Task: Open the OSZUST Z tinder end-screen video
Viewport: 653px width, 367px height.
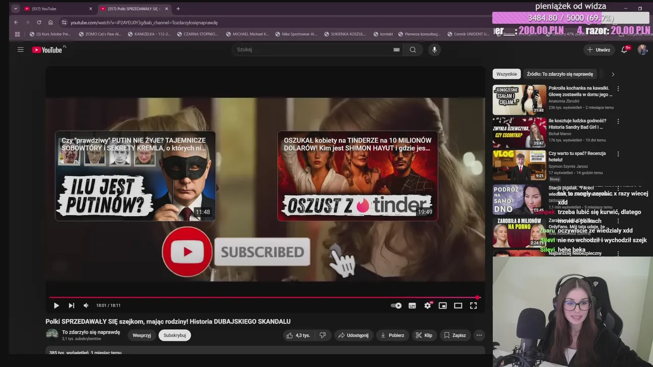Action: pos(358,176)
